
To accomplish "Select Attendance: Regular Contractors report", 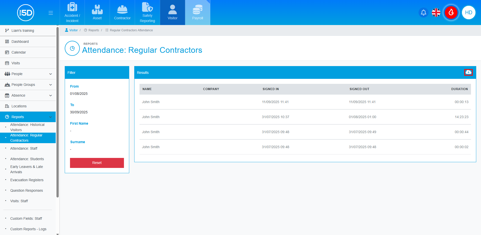I will 28,138.
